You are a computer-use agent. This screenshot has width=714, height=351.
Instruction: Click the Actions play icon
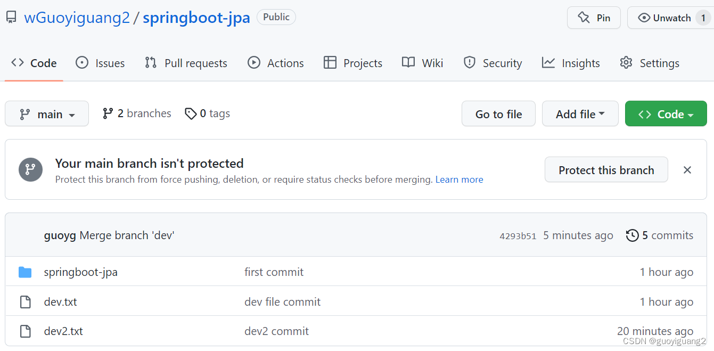click(254, 63)
